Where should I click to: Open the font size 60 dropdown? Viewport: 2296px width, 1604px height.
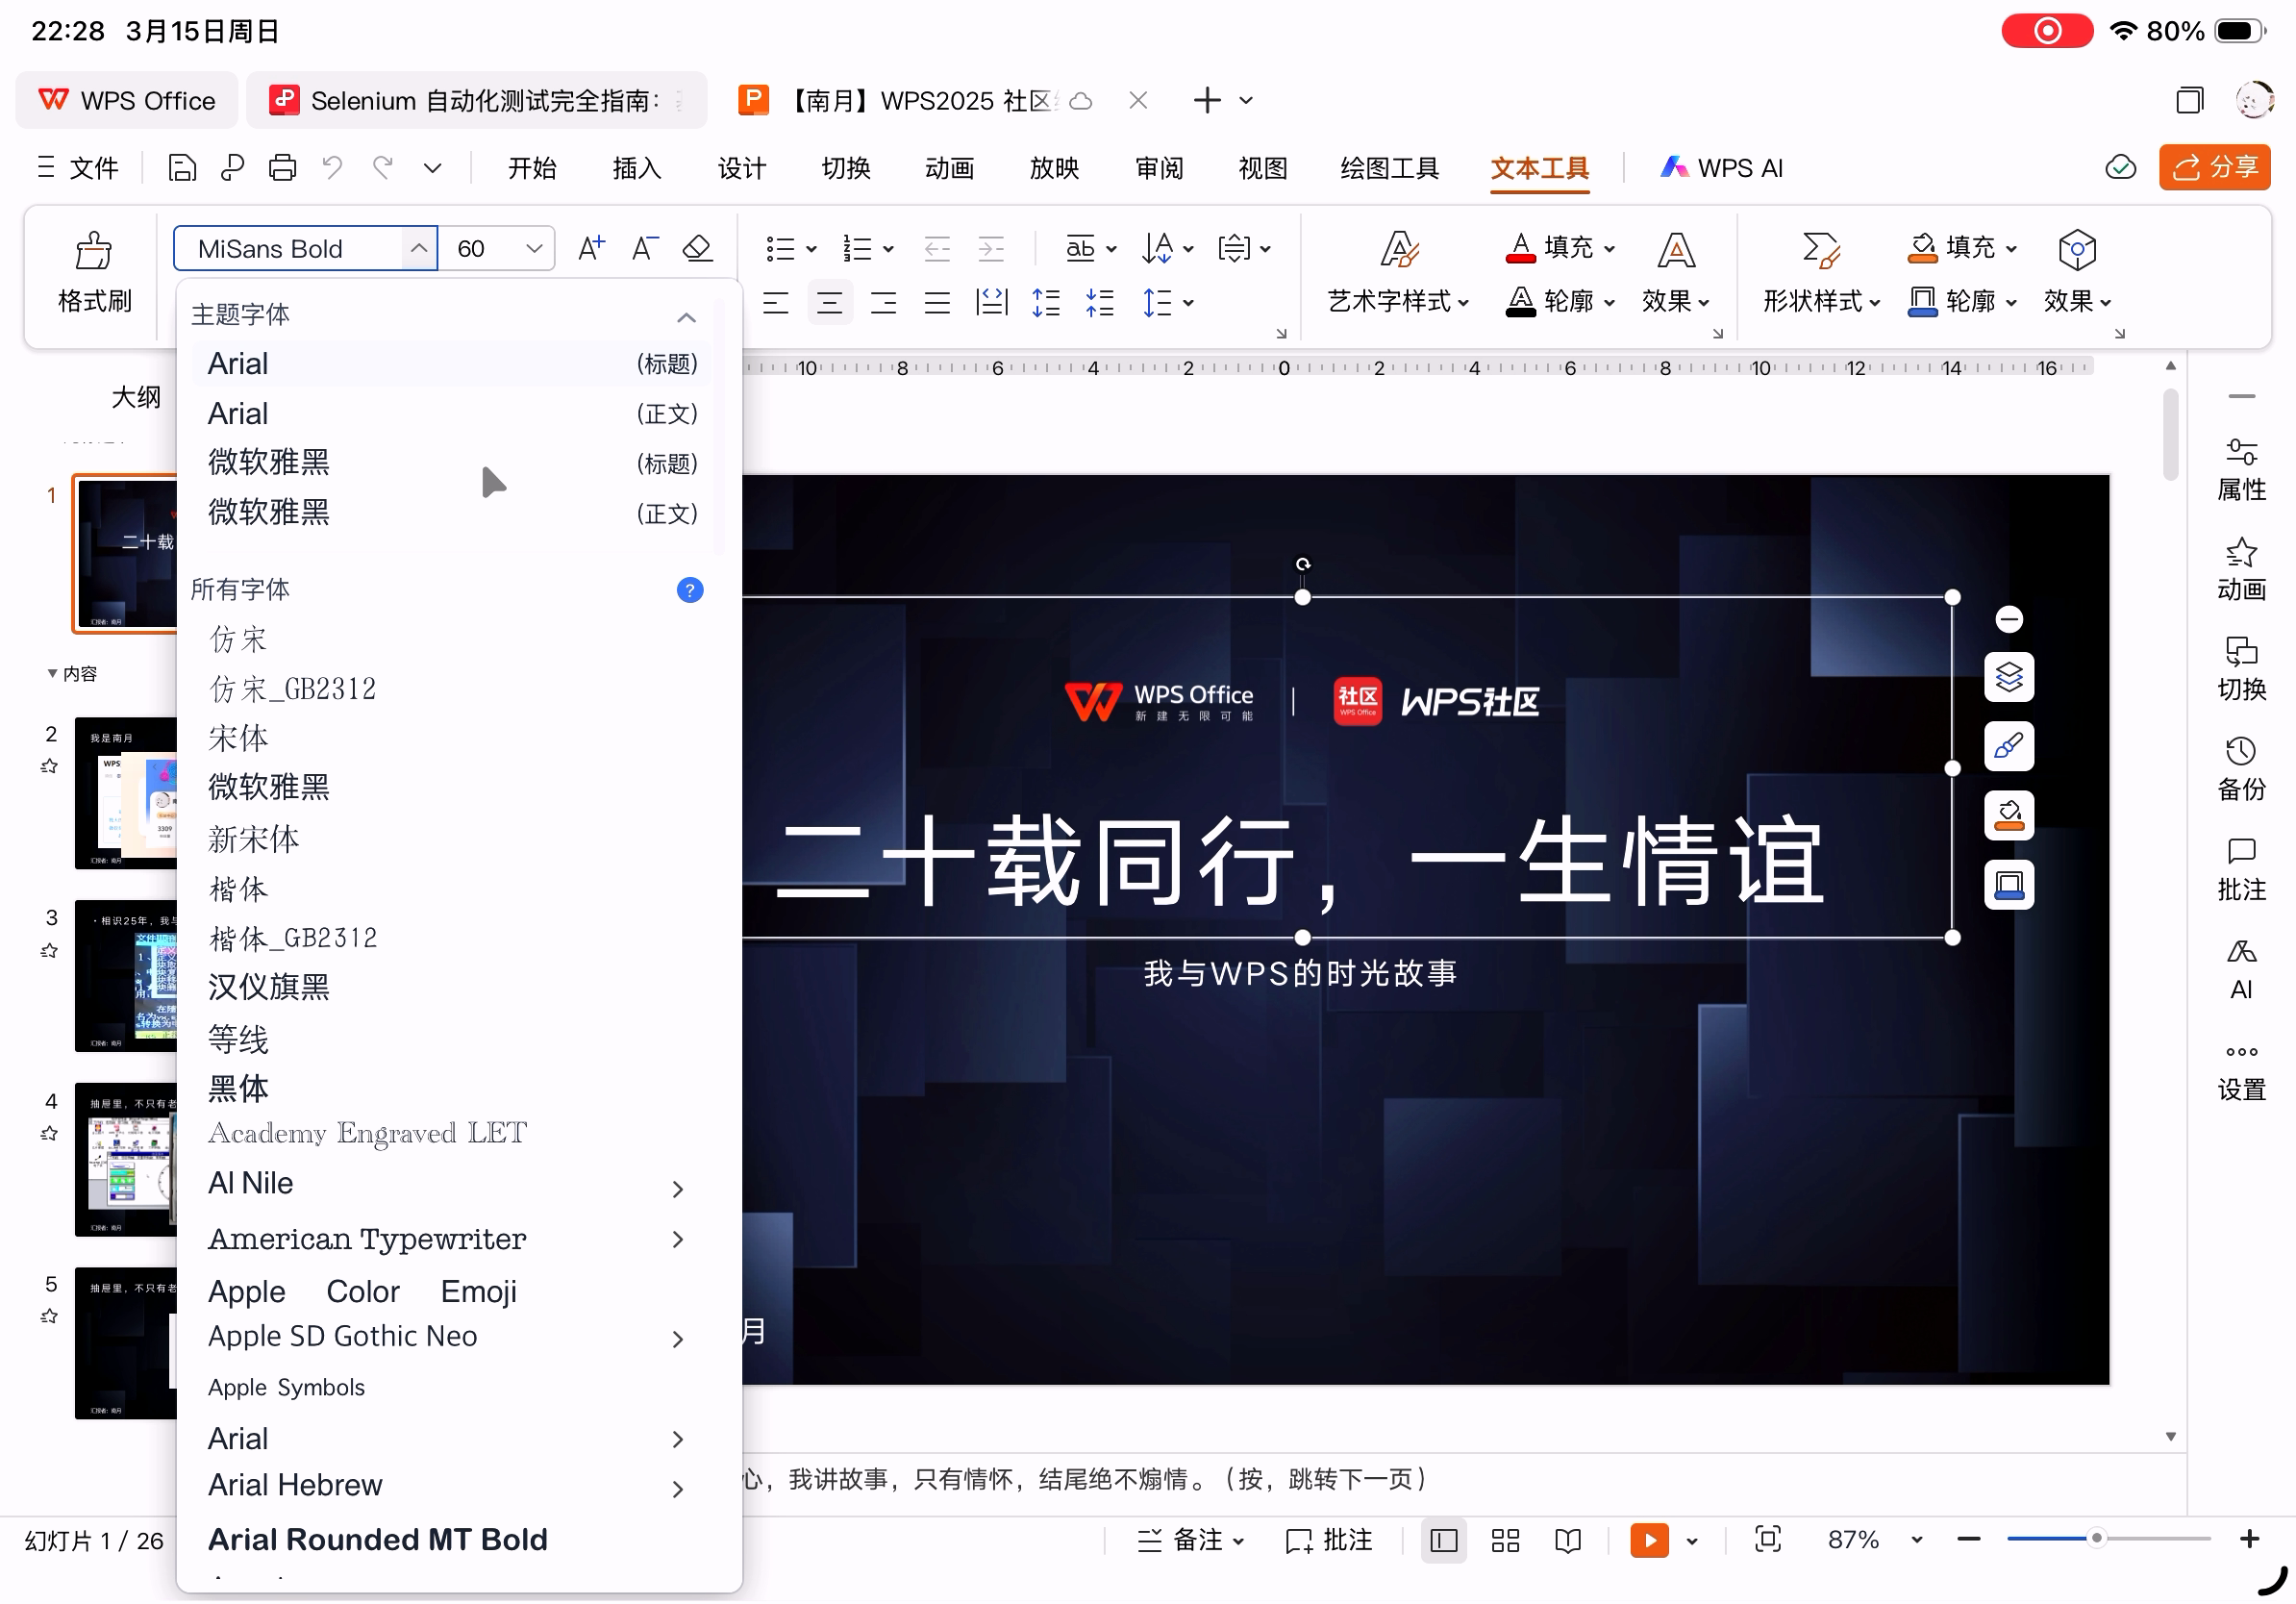tap(534, 248)
